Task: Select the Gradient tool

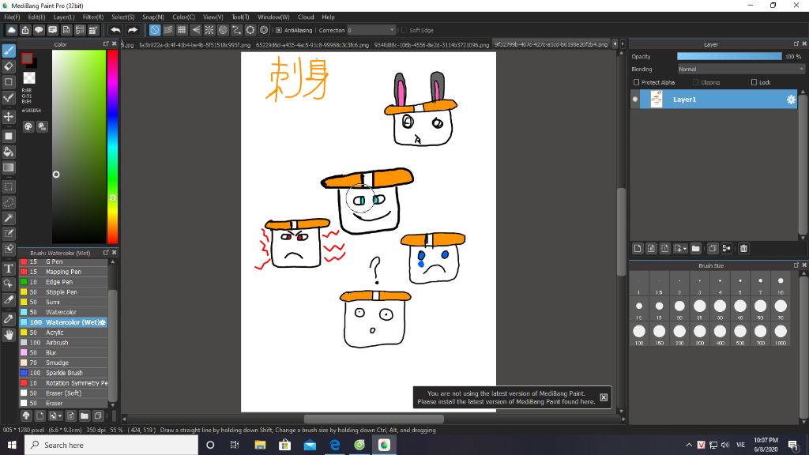Action: (9, 167)
